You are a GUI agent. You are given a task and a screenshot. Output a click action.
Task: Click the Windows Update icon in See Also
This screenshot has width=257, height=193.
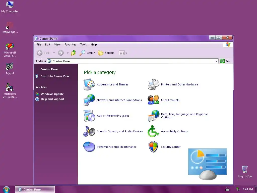click(x=37, y=94)
